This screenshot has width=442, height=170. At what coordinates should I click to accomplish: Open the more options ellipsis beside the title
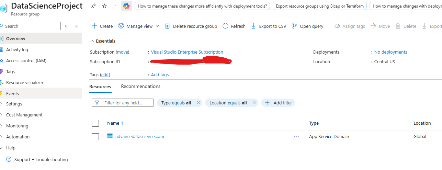[115, 6]
